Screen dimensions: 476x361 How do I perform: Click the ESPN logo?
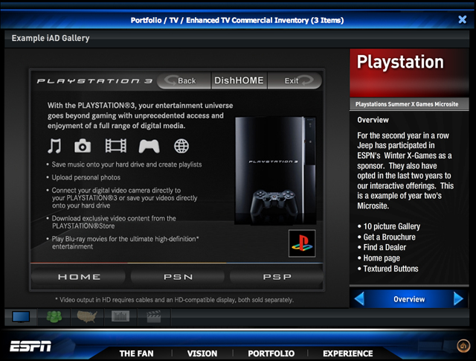30,346
